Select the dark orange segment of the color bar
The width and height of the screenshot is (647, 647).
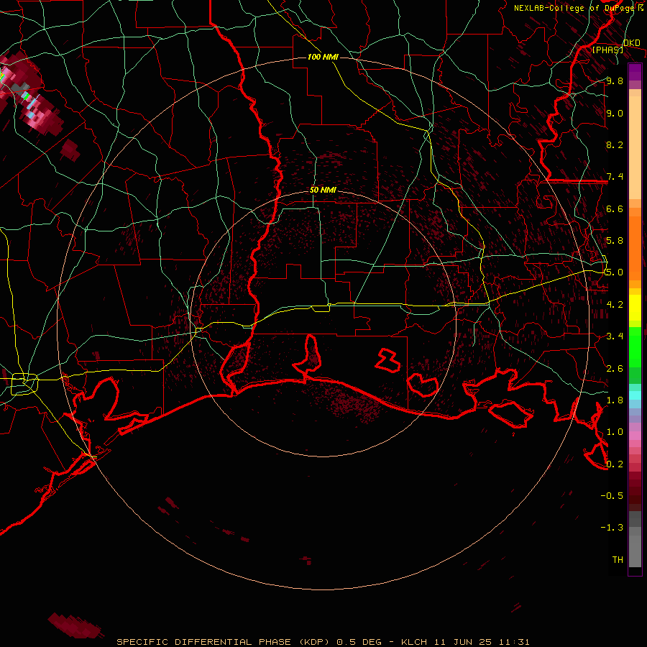tap(635, 247)
